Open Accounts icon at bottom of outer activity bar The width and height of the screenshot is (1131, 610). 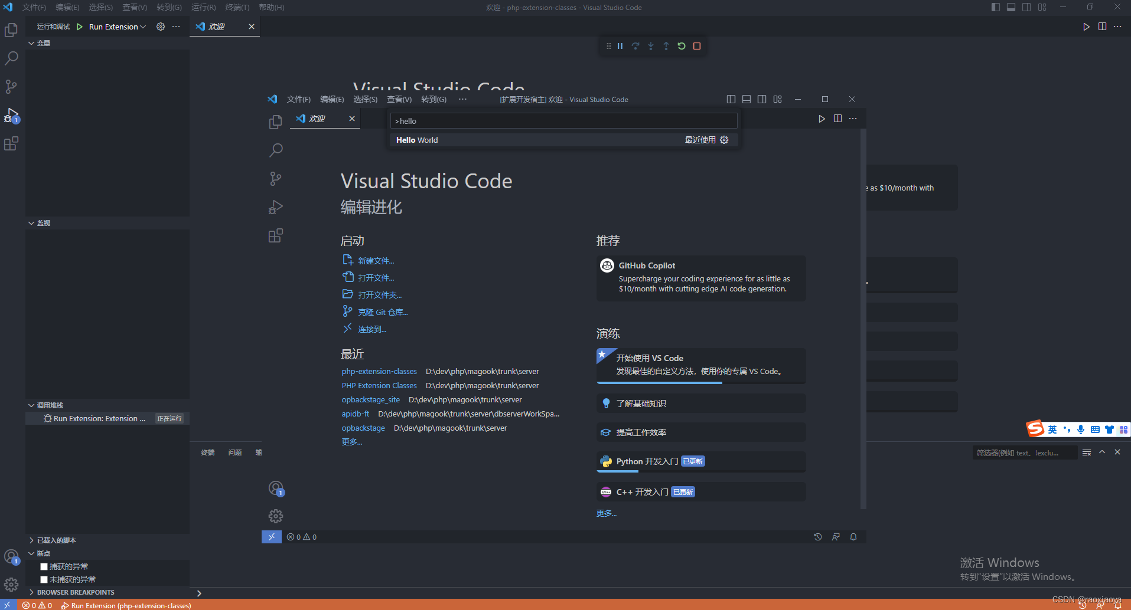point(11,557)
